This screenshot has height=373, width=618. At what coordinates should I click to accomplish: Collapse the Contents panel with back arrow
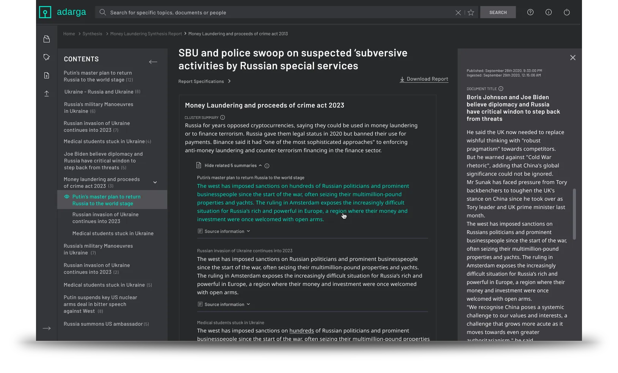(153, 62)
